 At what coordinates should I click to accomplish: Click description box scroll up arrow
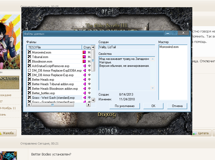[x=153, y=59]
